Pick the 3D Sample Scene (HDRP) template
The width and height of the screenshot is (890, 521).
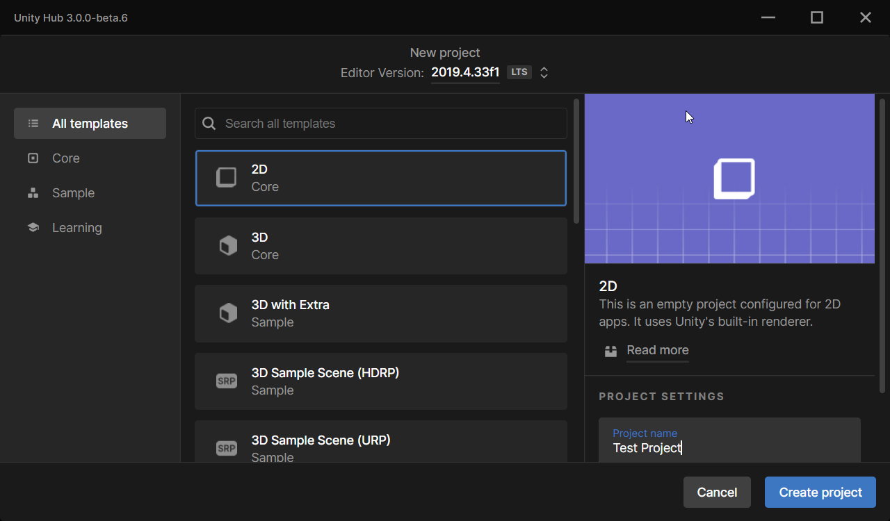click(x=381, y=381)
